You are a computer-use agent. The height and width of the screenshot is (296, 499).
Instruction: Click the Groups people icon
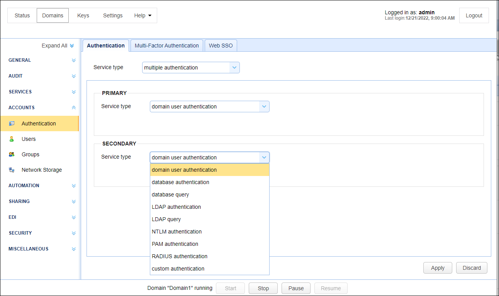point(12,154)
